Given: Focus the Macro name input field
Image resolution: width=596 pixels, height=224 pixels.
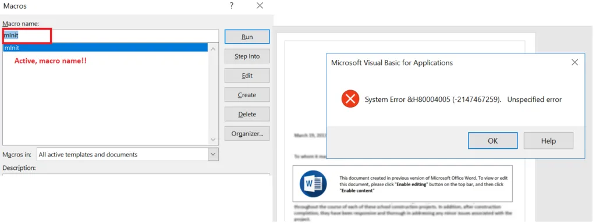Looking at the screenshot, I should 111,35.
